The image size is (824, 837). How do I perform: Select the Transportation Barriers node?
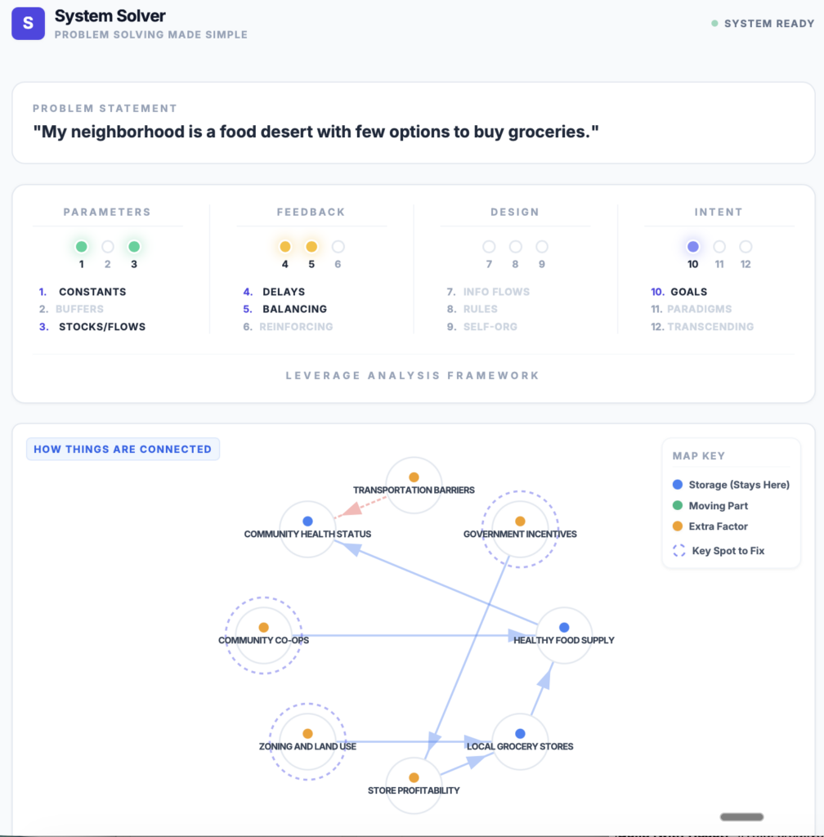pyautogui.click(x=414, y=485)
